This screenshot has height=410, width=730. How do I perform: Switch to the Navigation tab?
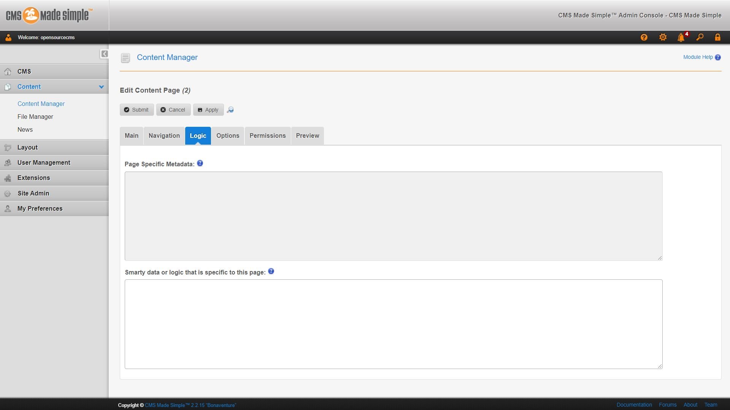[164, 136]
